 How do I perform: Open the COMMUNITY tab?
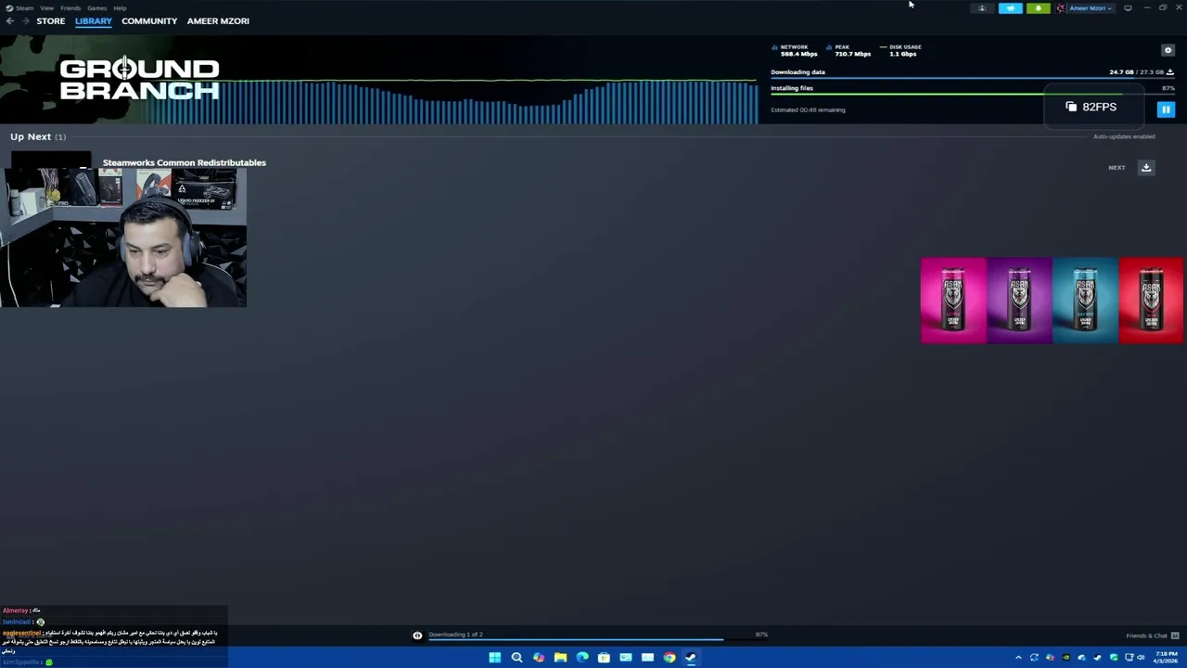[x=149, y=20]
